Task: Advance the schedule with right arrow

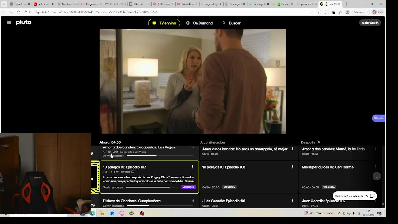Action: [377, 176]
